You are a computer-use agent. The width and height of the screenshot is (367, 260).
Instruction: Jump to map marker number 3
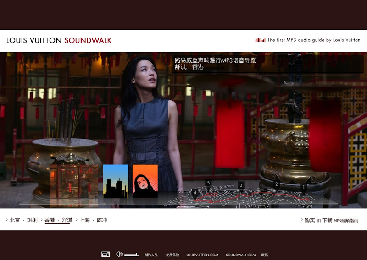(x=241, y=185)
